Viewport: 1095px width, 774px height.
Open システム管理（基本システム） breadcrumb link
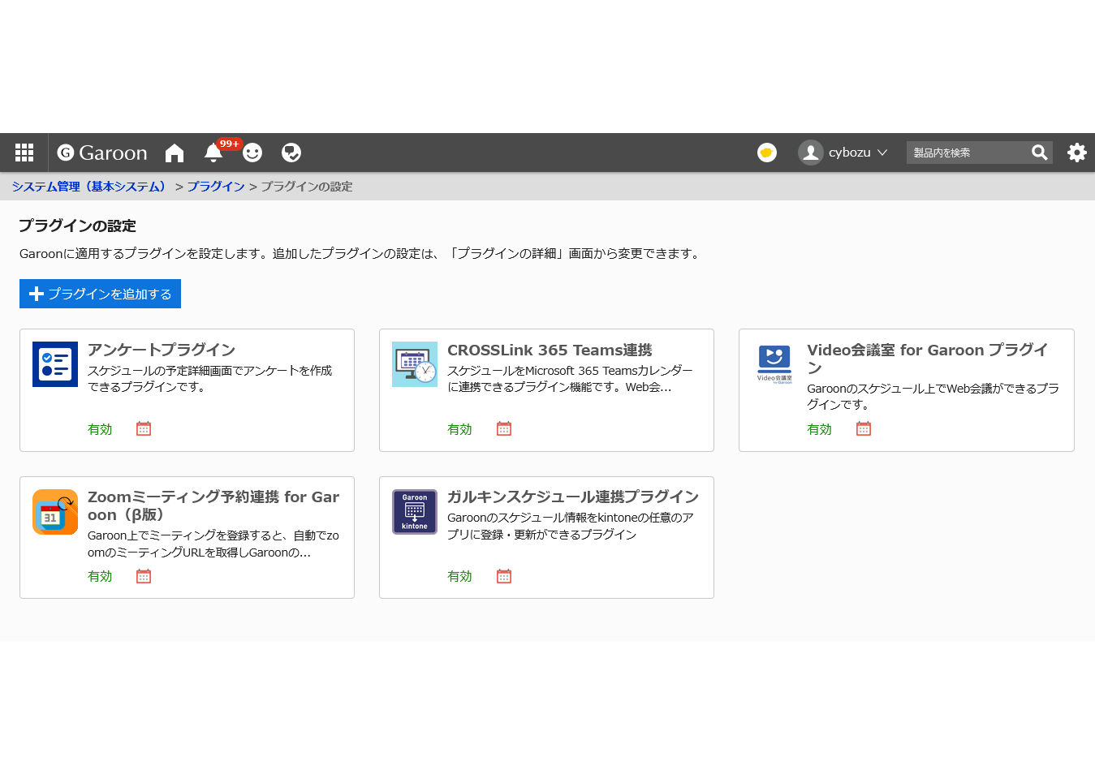(x=89, y=187)
